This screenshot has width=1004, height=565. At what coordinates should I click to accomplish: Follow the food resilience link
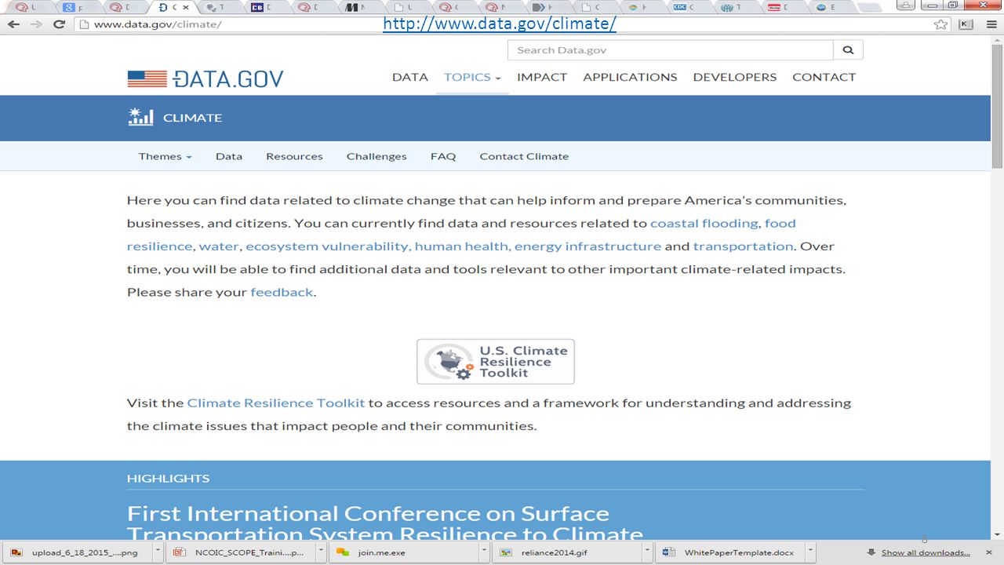tap(461, 235)
